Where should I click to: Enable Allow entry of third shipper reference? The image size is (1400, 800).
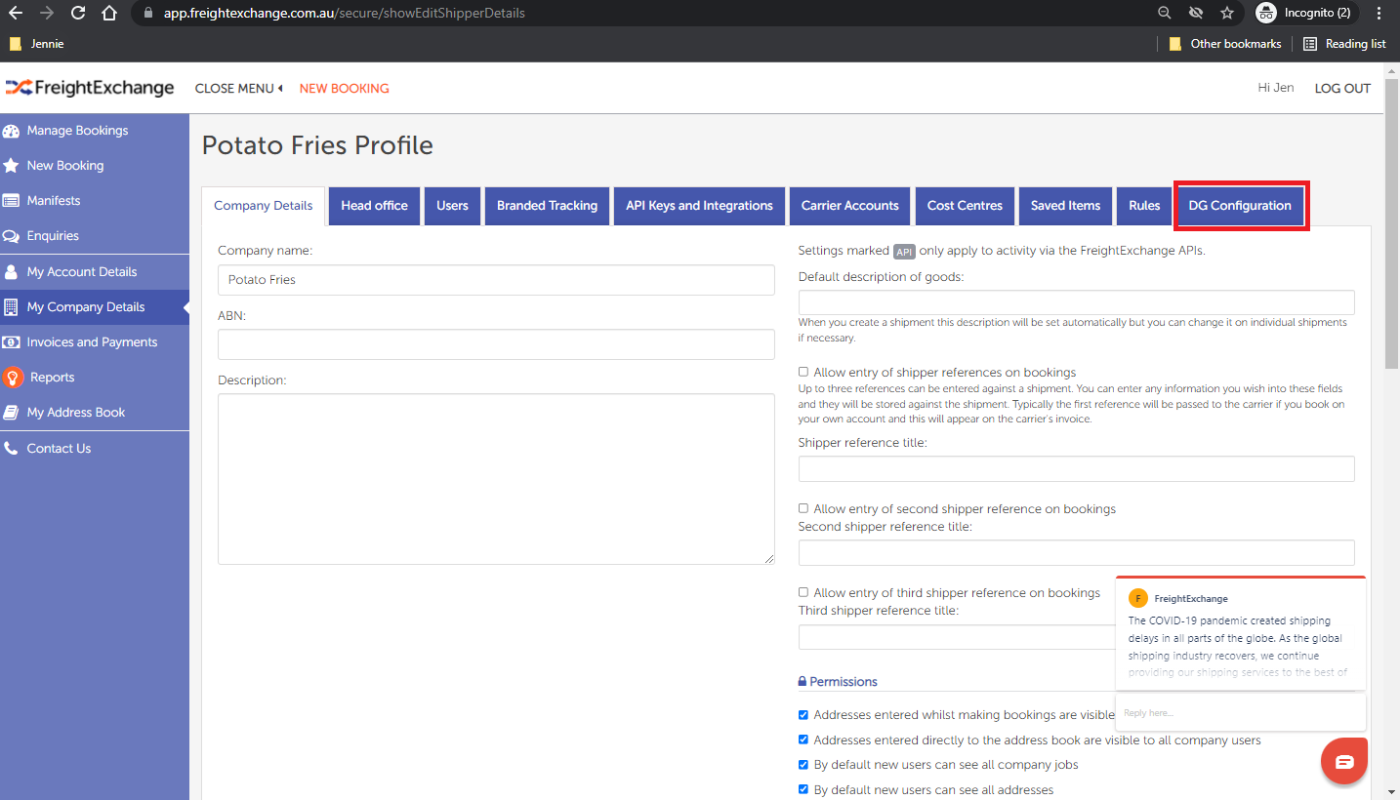(x=803, y=592)
